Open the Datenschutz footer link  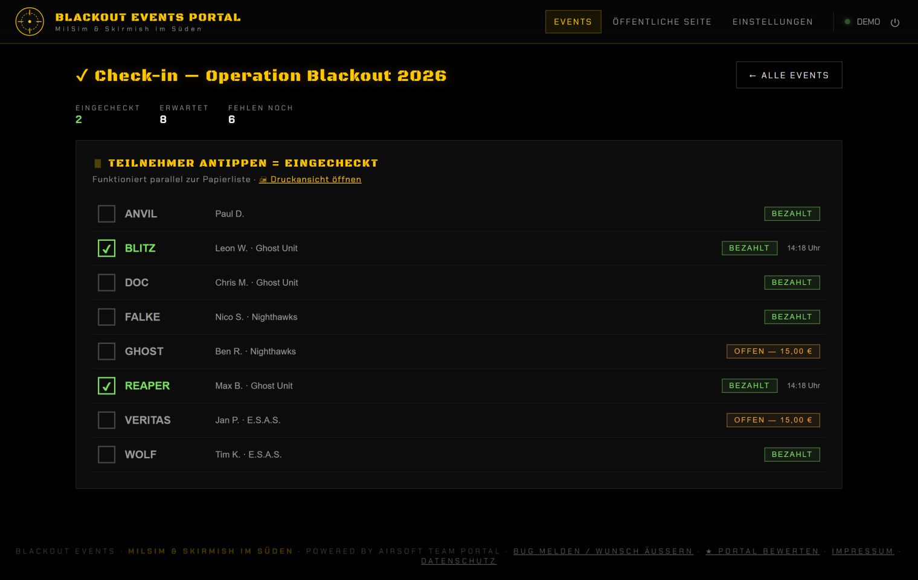(459, 561)
